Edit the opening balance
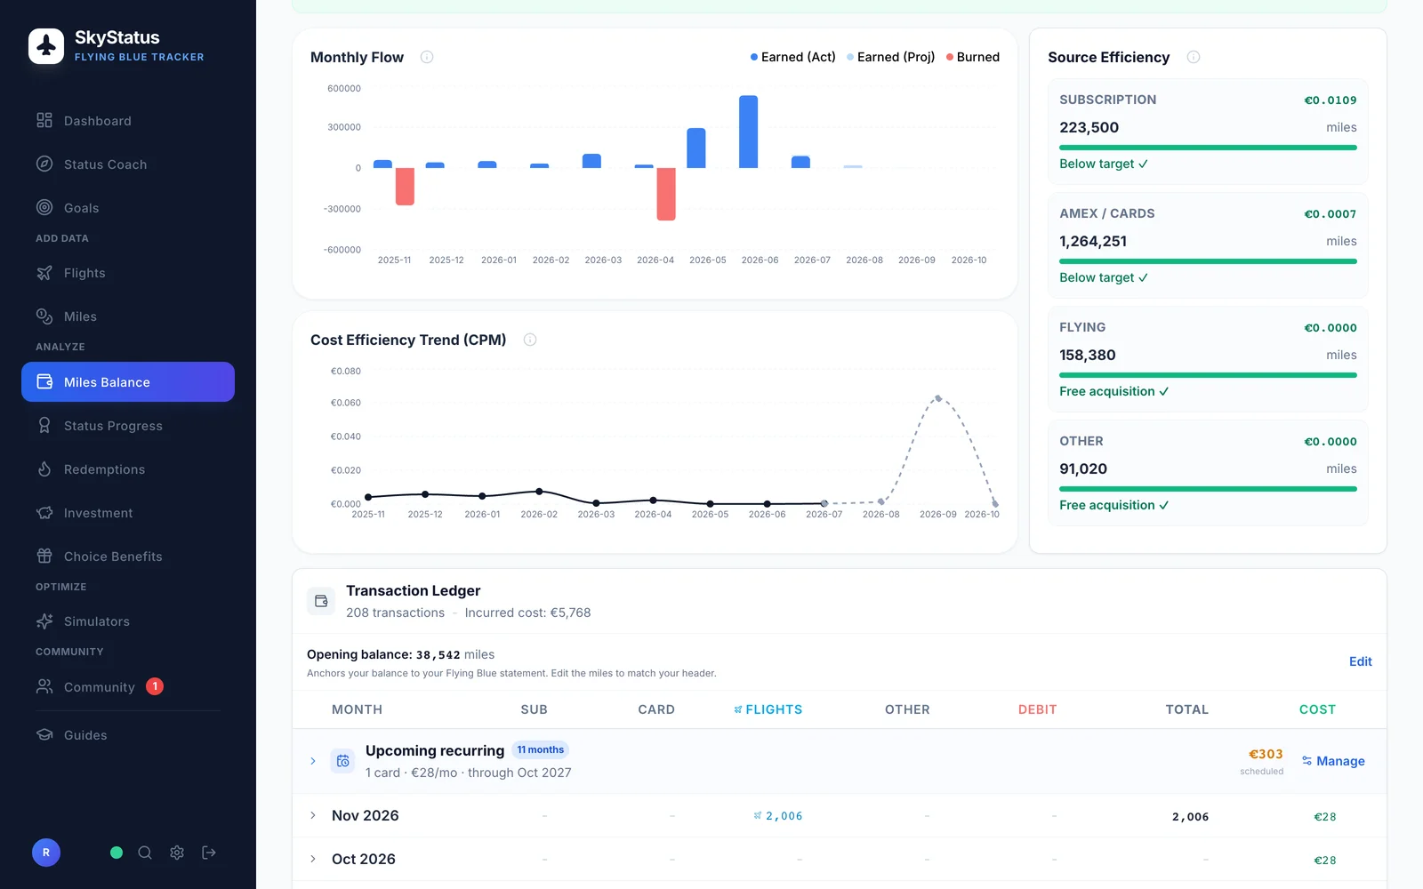Viewport: 1423px width, 889px height. [x=1360, y=661]
